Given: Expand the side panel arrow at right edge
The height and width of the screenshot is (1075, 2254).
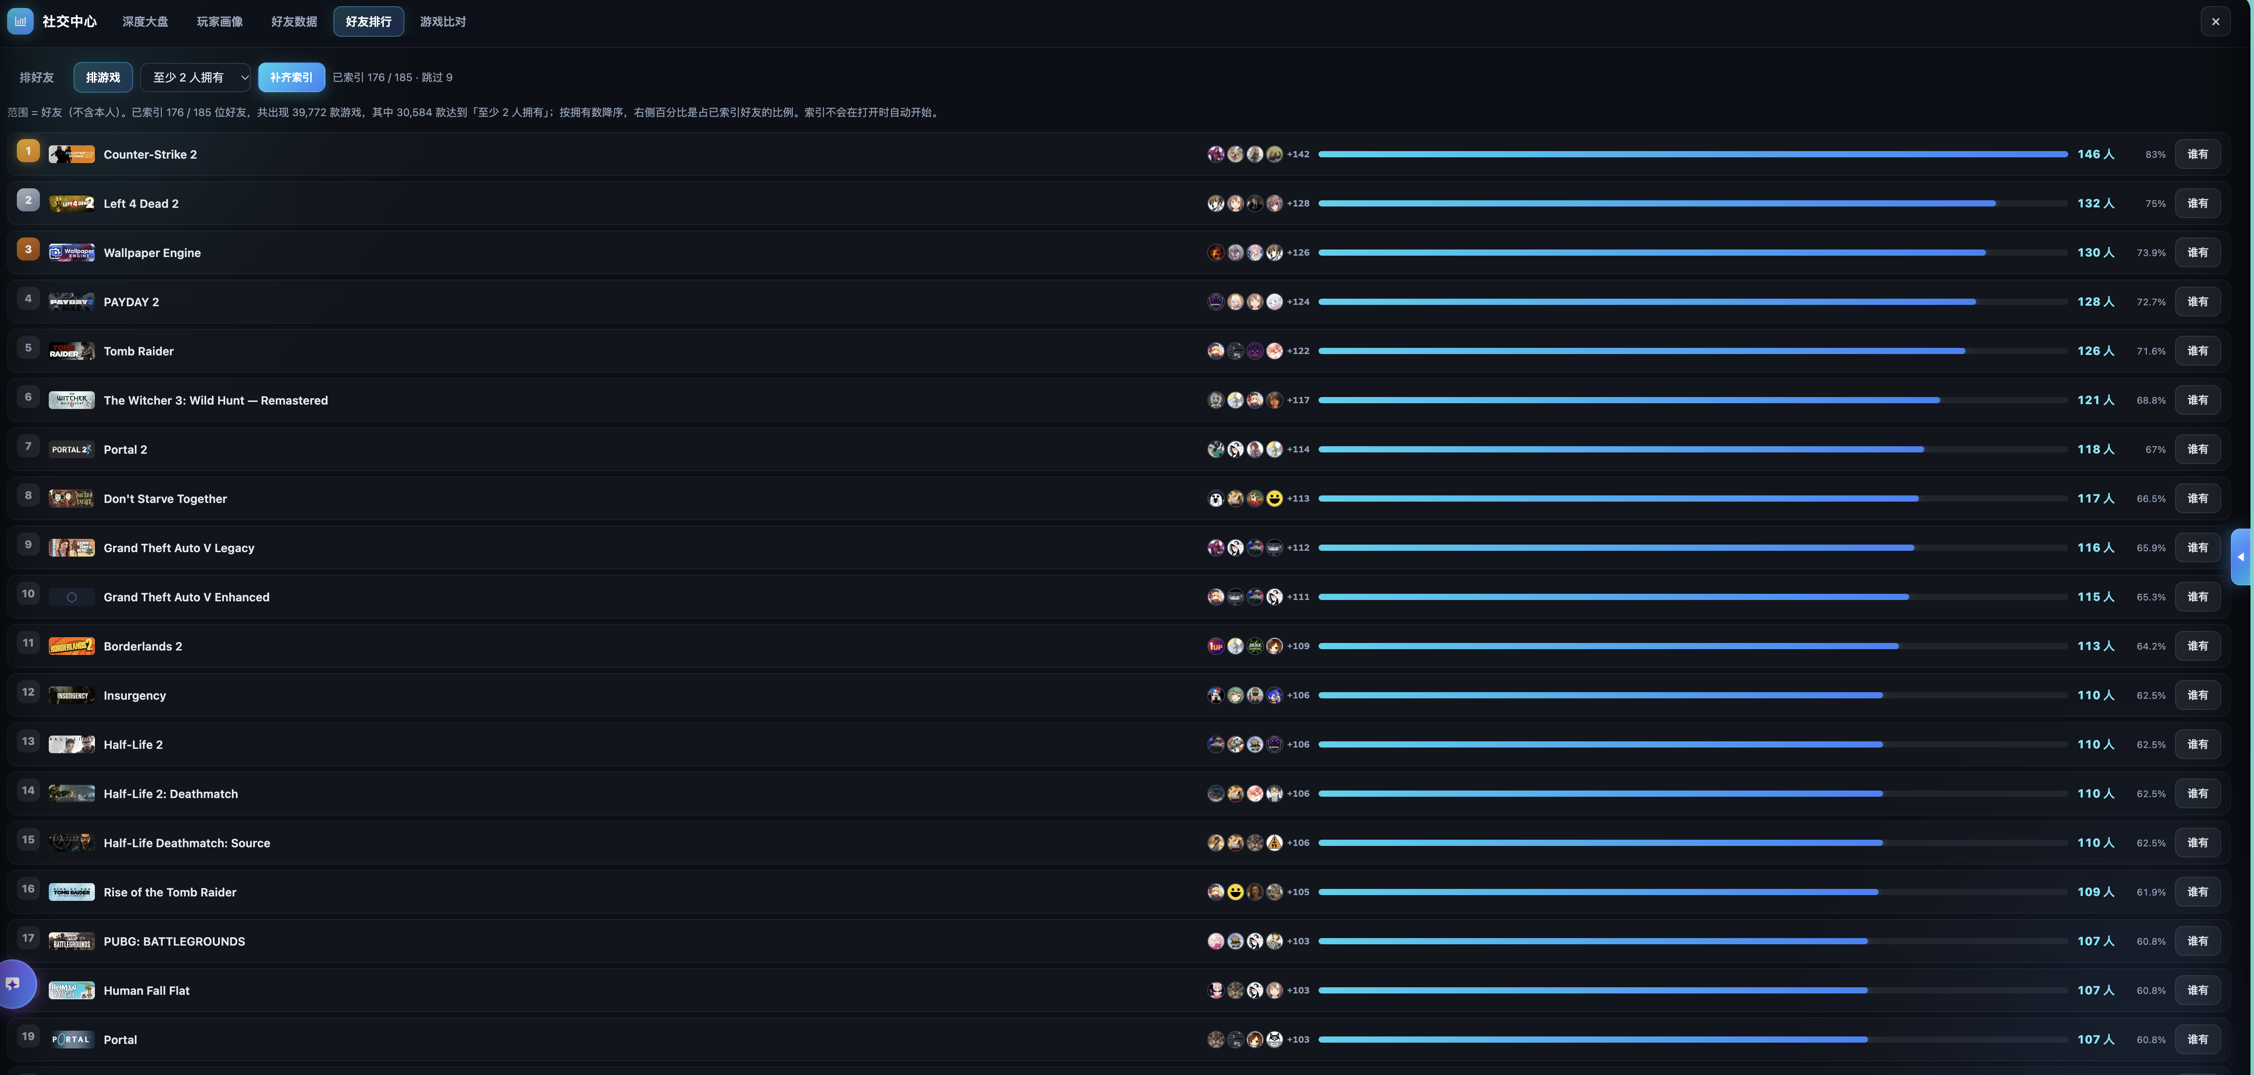Looking at the screenshot, I should pyautogui.click(x=2241, y=556).
